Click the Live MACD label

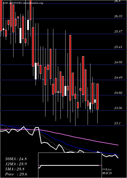[x=107, y=171]
